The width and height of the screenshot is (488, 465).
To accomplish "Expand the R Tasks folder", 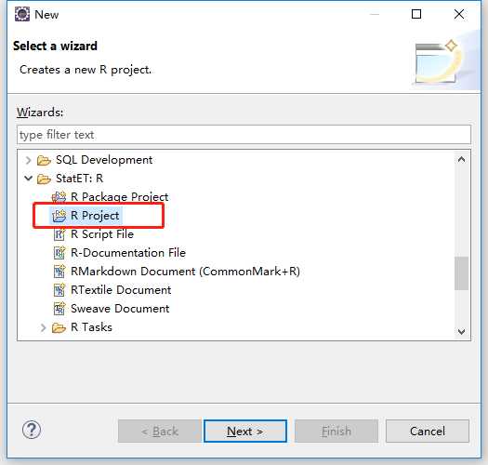I will pyautogui.click(x=44, y=327).
